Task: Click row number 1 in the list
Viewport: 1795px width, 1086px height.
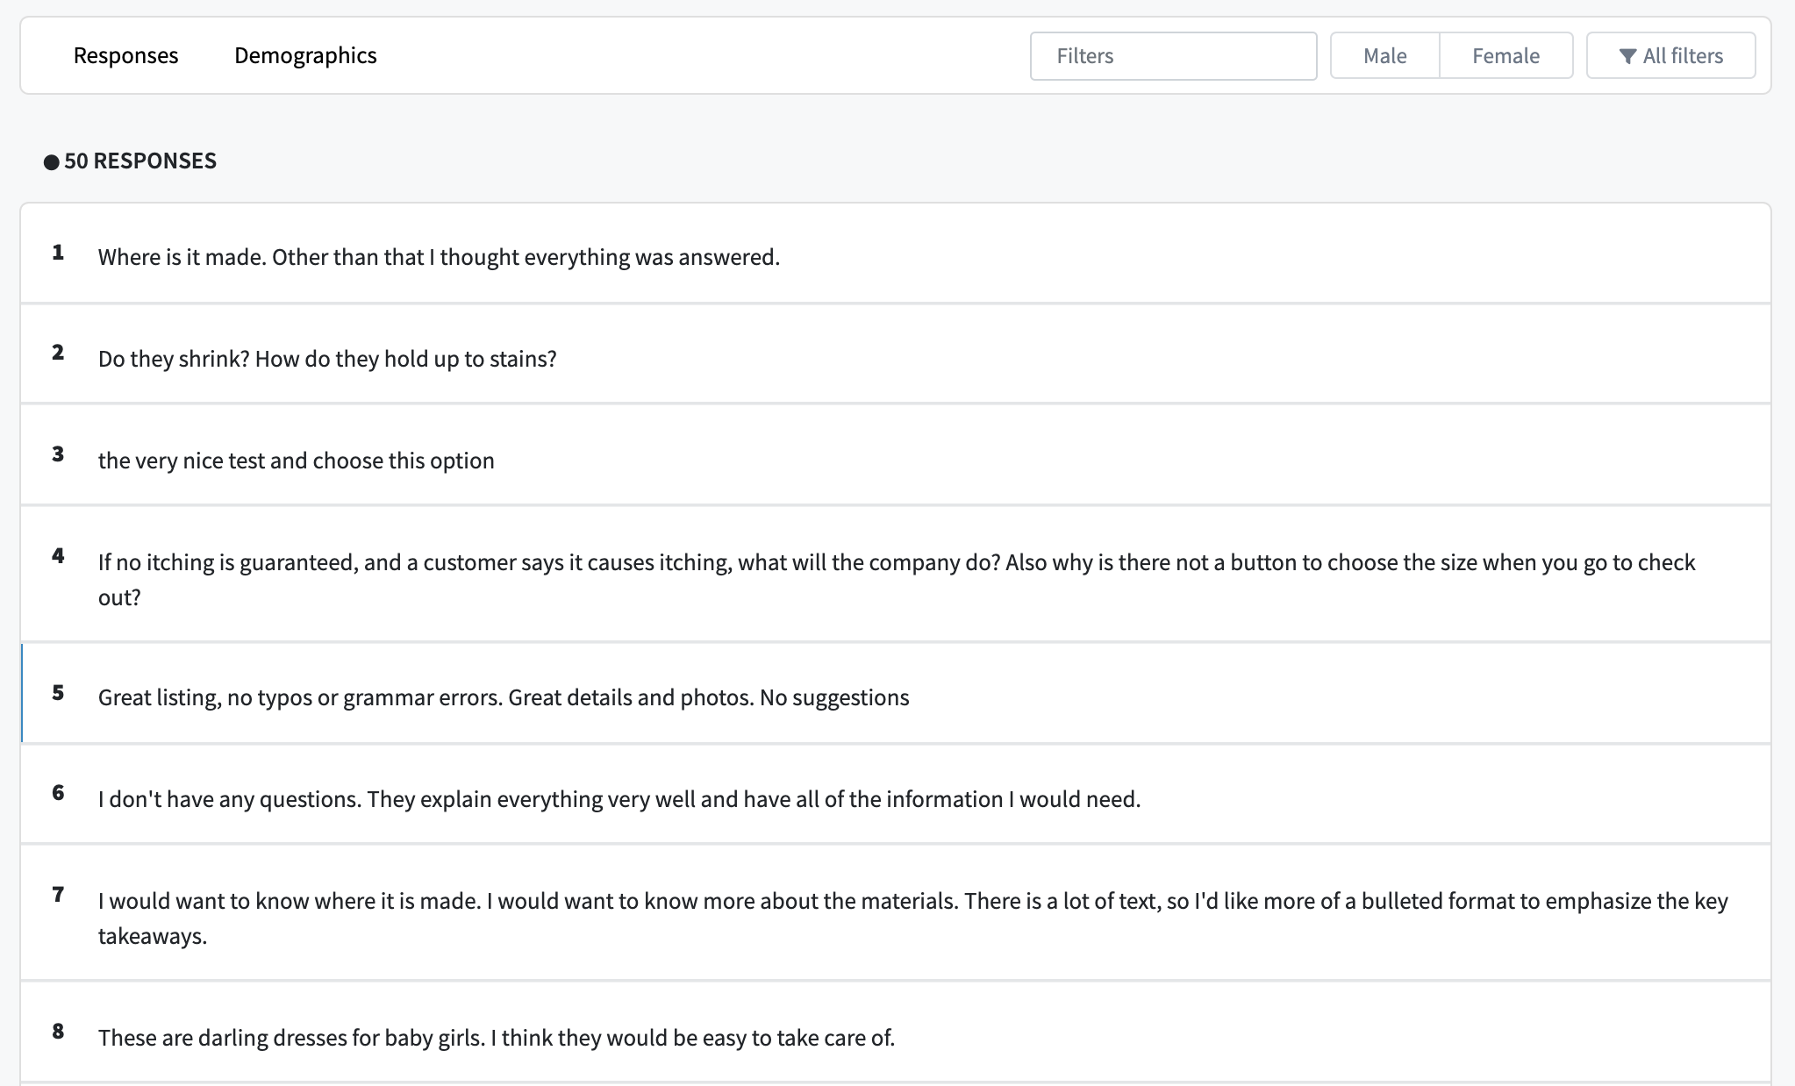Action: pos(58,253)
